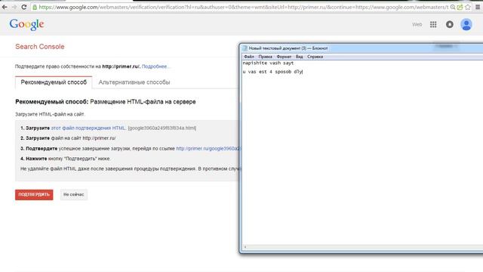
Task: Bookmark the page with star icon
Action: tap(468, 7)
